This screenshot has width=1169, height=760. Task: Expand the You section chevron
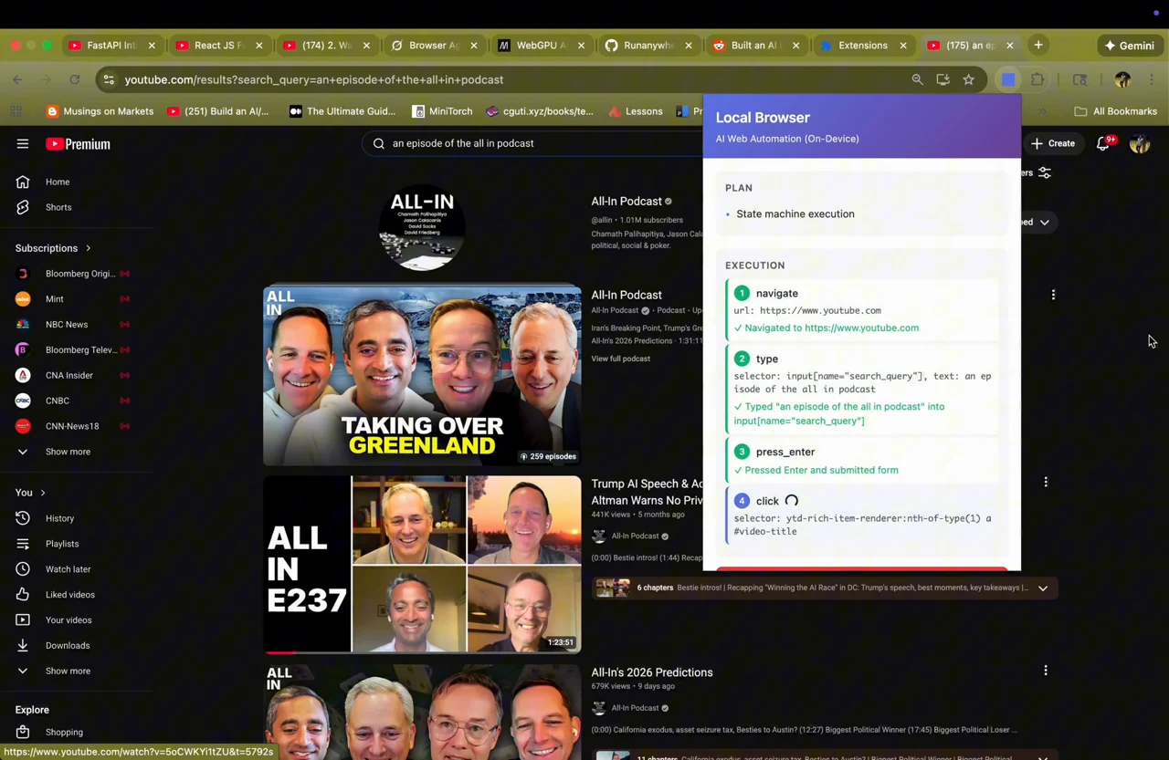coord(42,493)
